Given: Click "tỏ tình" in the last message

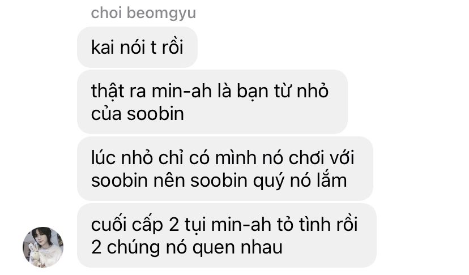Looking at the screenshot, I should (x=308, y=225).
